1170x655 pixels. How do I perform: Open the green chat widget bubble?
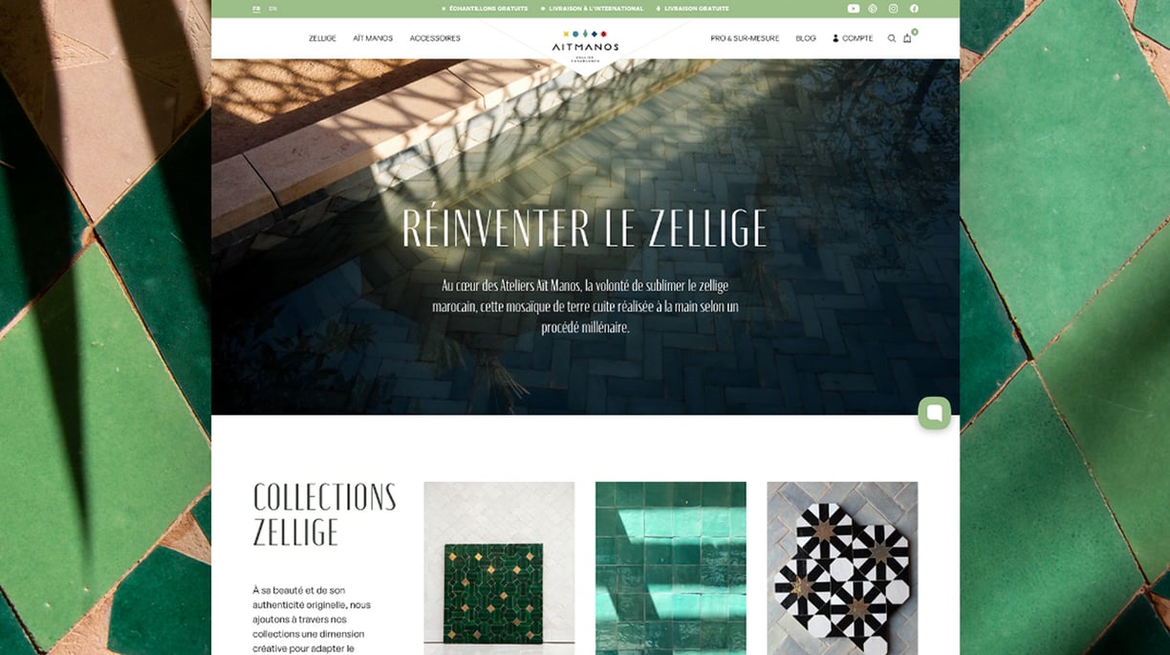(934, 413)
